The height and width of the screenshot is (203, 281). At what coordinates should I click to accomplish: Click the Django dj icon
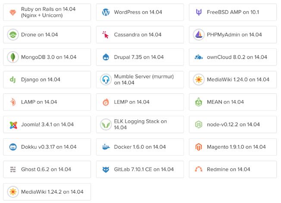[13, 80]
